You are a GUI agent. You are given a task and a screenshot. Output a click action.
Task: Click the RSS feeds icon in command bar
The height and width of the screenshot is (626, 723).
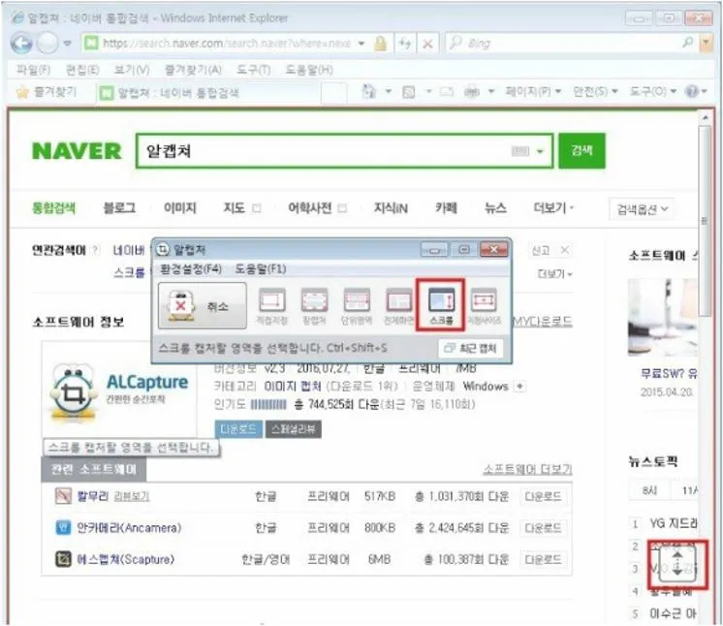[409, 92]
